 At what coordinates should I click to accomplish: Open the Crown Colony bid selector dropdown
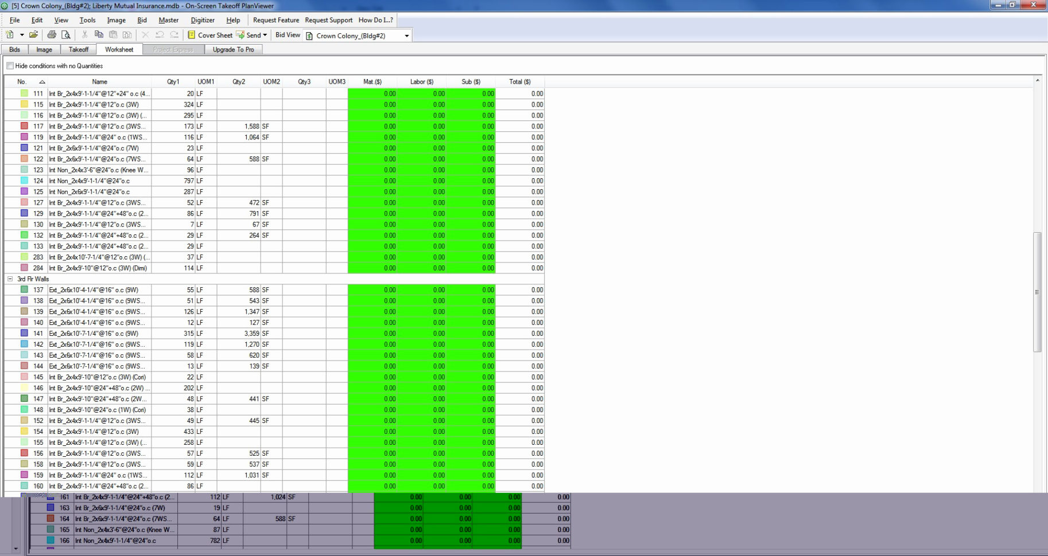(x=406, y=35)
